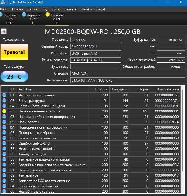Click the blue status icon for attribute C0

(4, 165)
